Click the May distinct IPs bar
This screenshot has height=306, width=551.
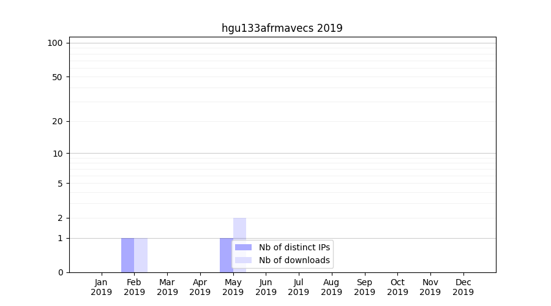coord(226,255)
